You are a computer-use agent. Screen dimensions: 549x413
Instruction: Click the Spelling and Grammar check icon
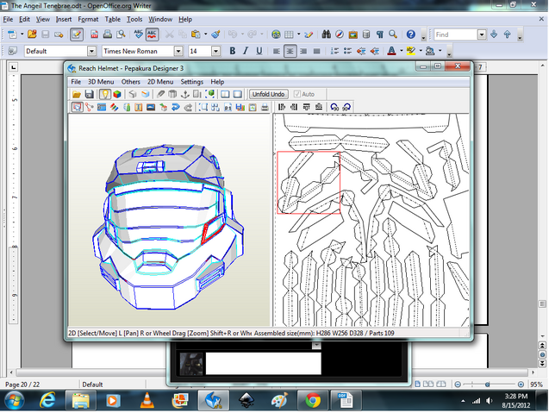[x=139, y=34]
